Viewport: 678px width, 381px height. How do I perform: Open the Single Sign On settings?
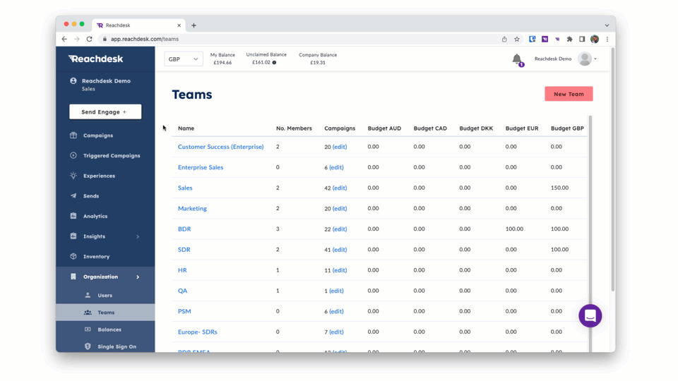click(x=117, y=346)
